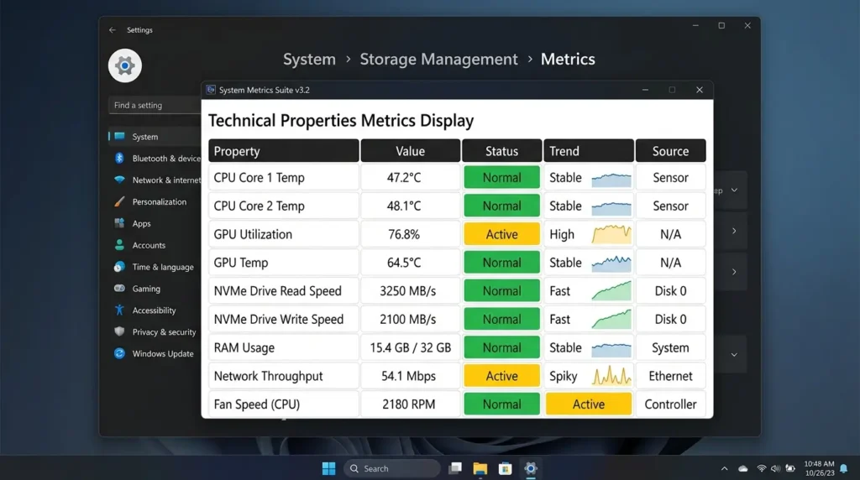
Task: Select the Accessibility figure icon
Action: [x=119, y=310]
